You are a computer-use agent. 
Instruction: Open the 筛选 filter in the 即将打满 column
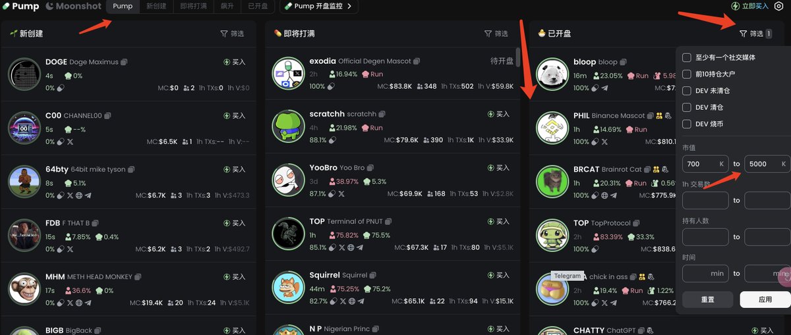(x=496, y=34)
